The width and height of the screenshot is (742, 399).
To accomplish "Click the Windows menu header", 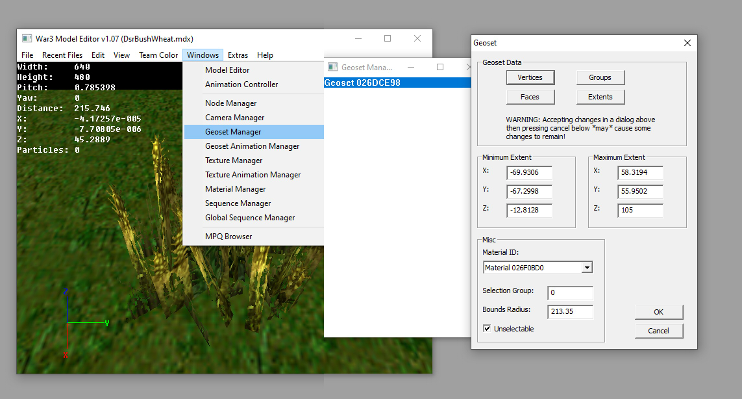I will click(203, 55).
